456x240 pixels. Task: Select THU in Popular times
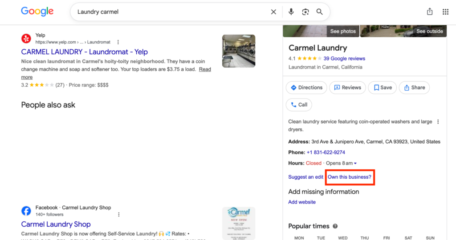364,238
